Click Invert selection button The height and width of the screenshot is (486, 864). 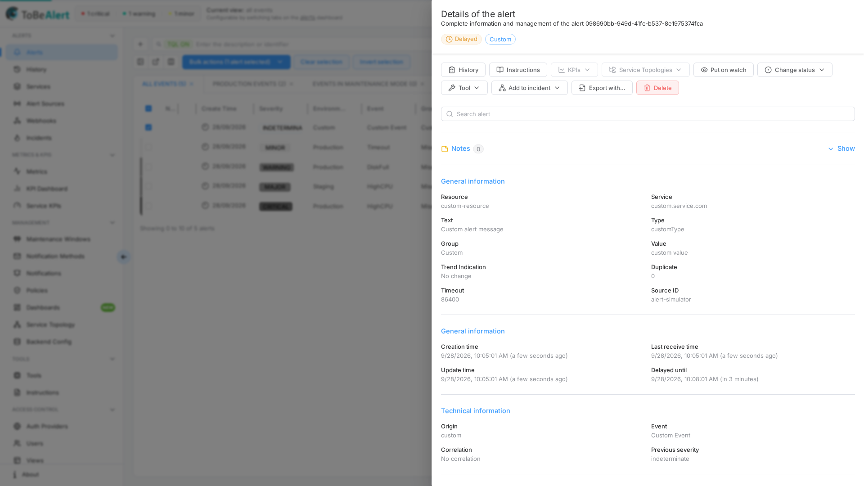pos(382,62)
